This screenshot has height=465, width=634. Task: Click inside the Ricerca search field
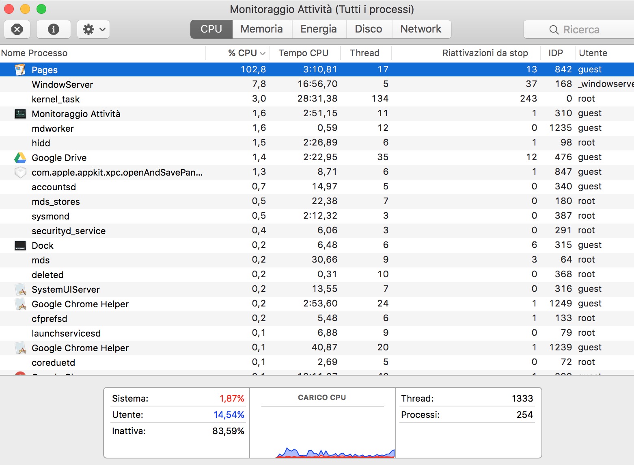click(x=584, y=29)
